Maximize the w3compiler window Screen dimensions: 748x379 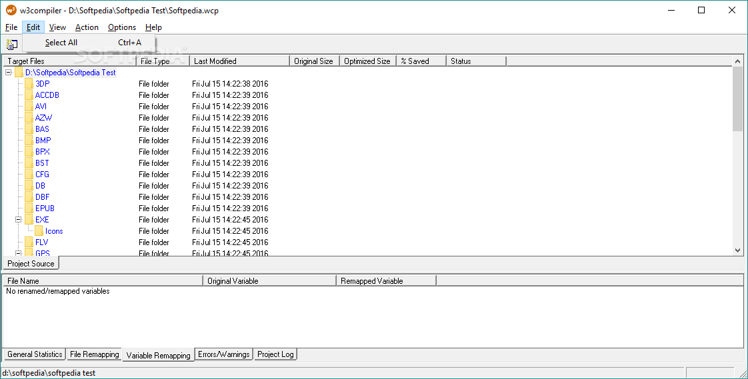tap(701, 10)
